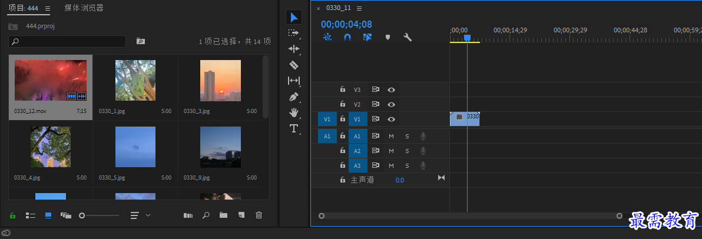Close the 0330_11 sequence tab

pyautogui.click(x=319, y=8)
